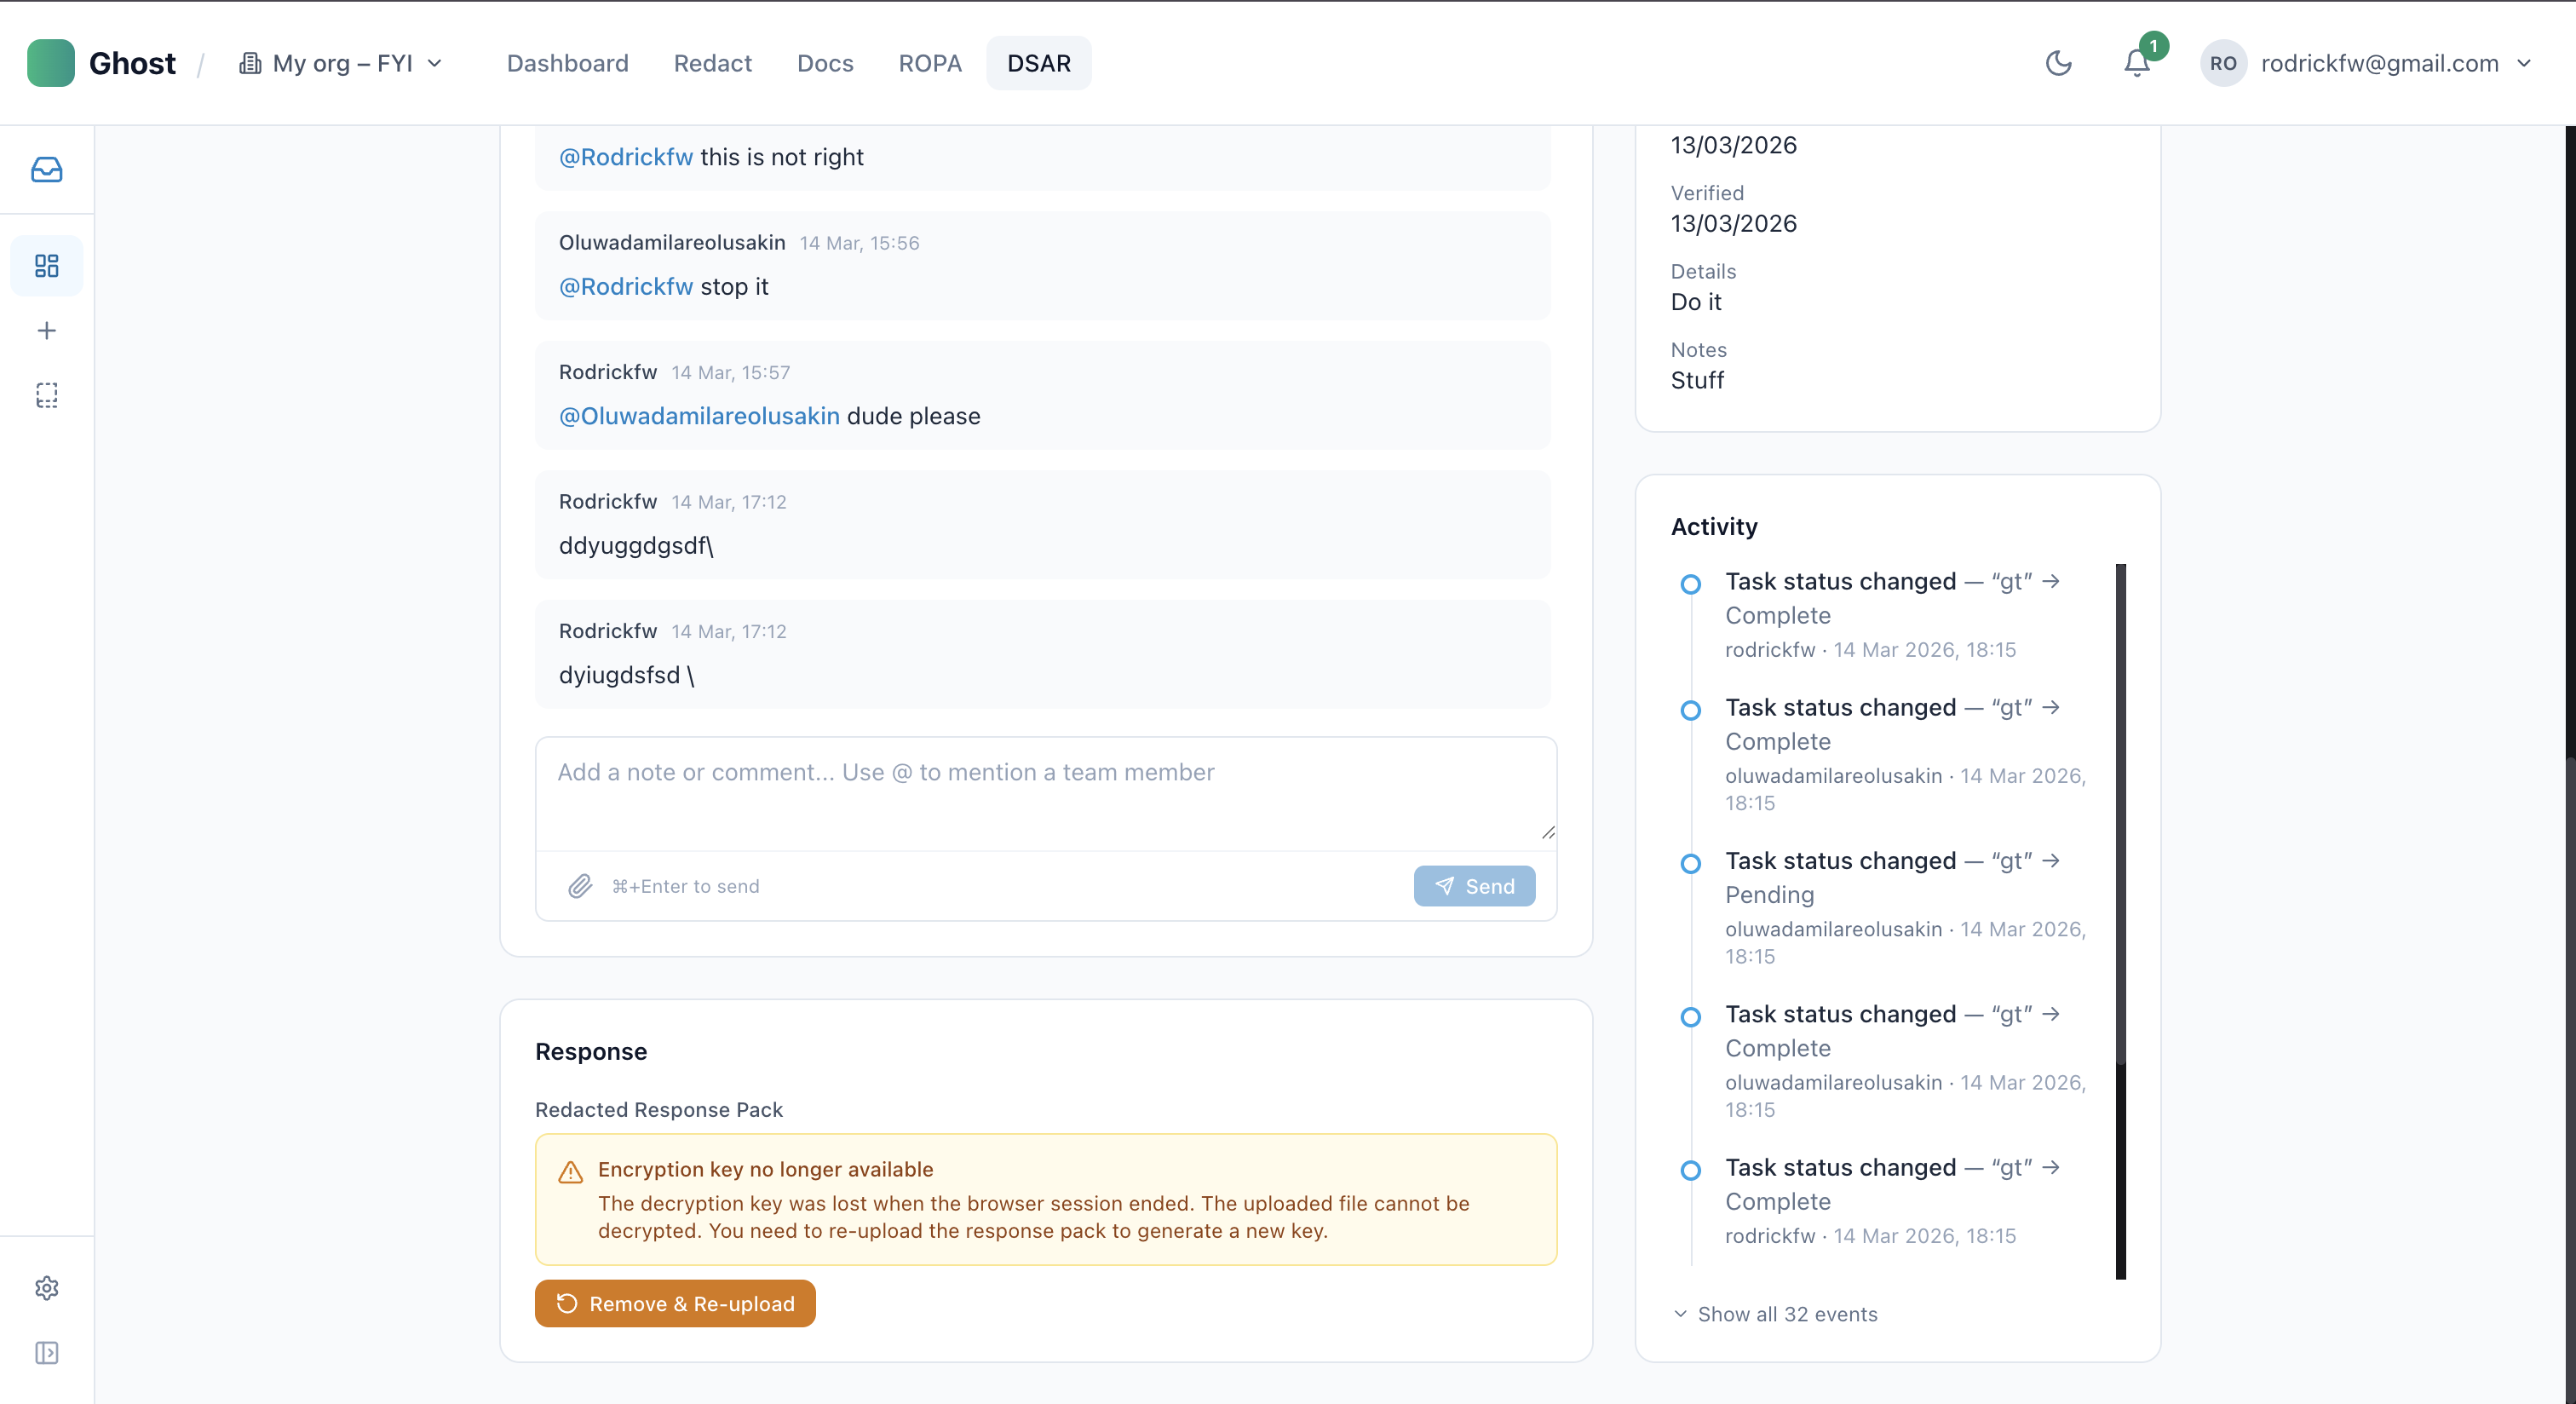Viewport: 2576px width, 1404px height.
Task: Click the plus icon in sidebar
Action: 46,330
